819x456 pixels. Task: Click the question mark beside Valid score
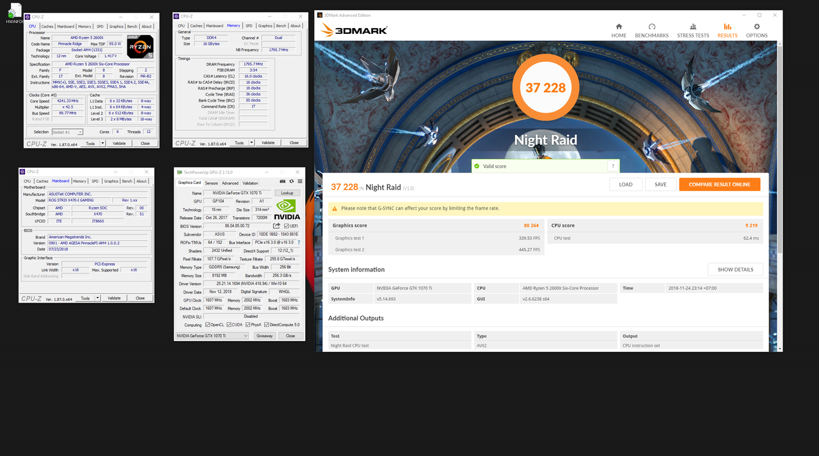pos(612,166)
